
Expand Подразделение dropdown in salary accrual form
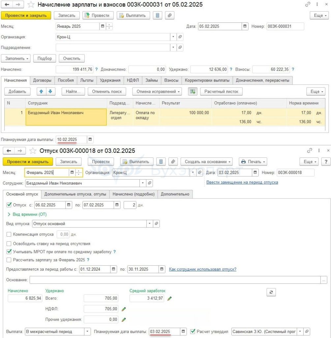pyautogui.click(x=173, y=48)
